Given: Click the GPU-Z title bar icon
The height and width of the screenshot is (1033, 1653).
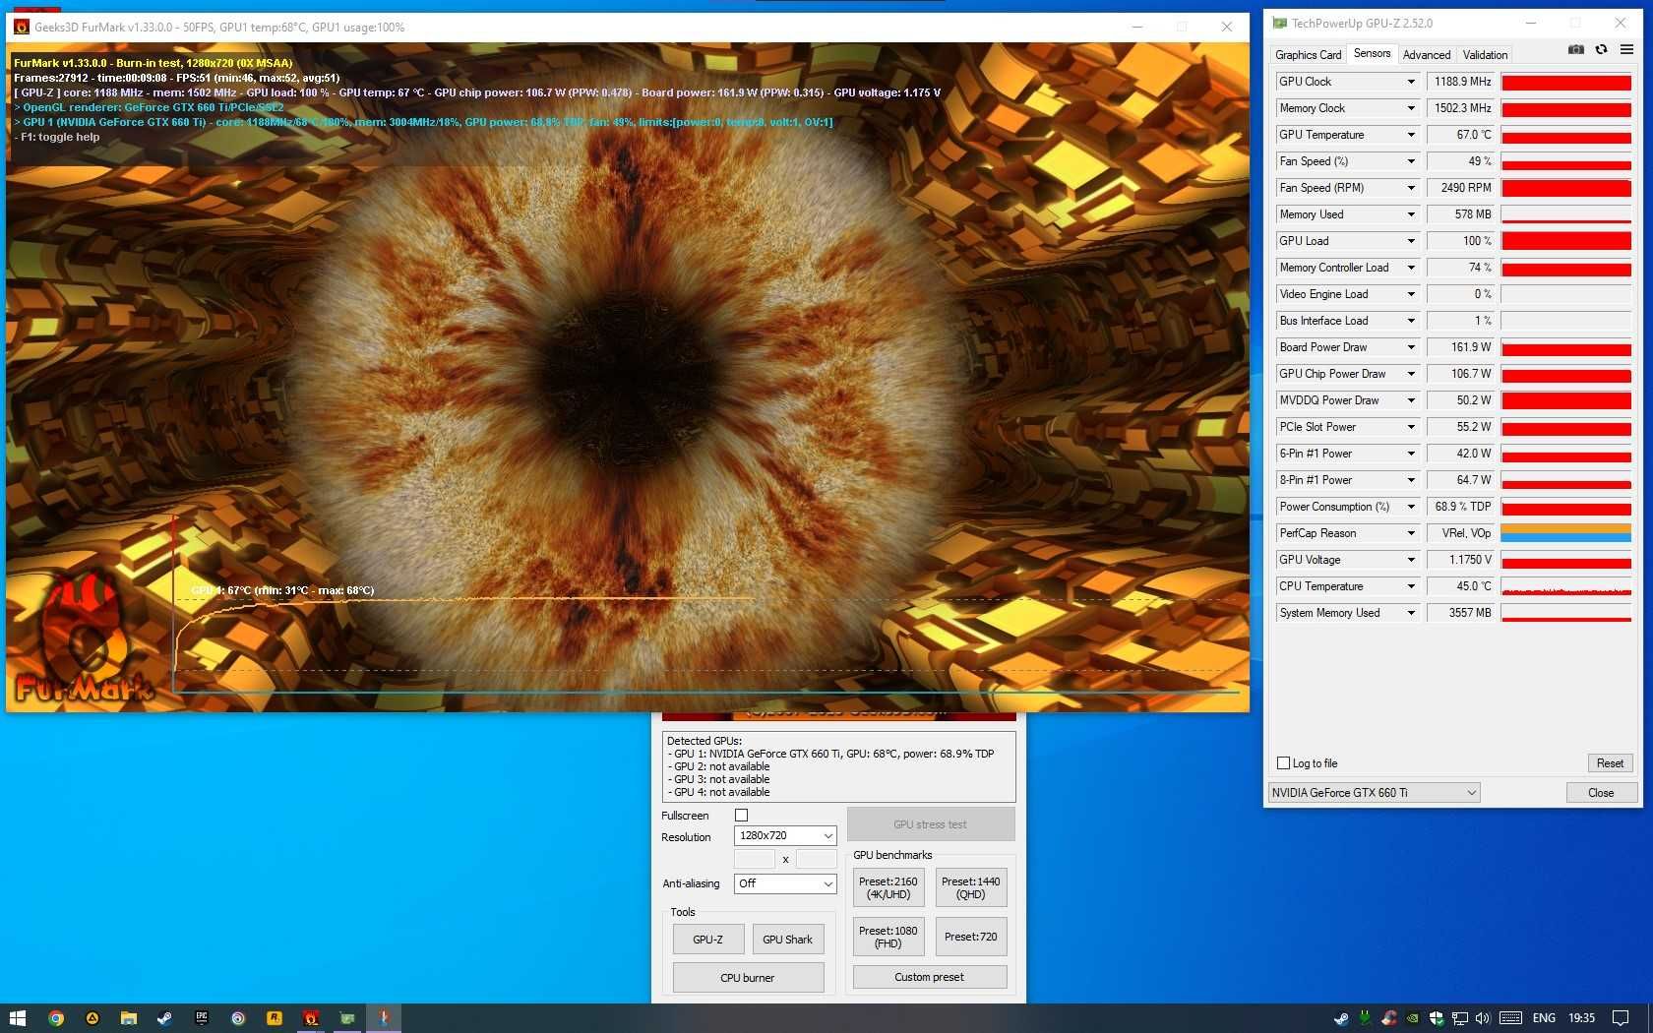Looking at the screenshot, I should tap(1279, 23).
